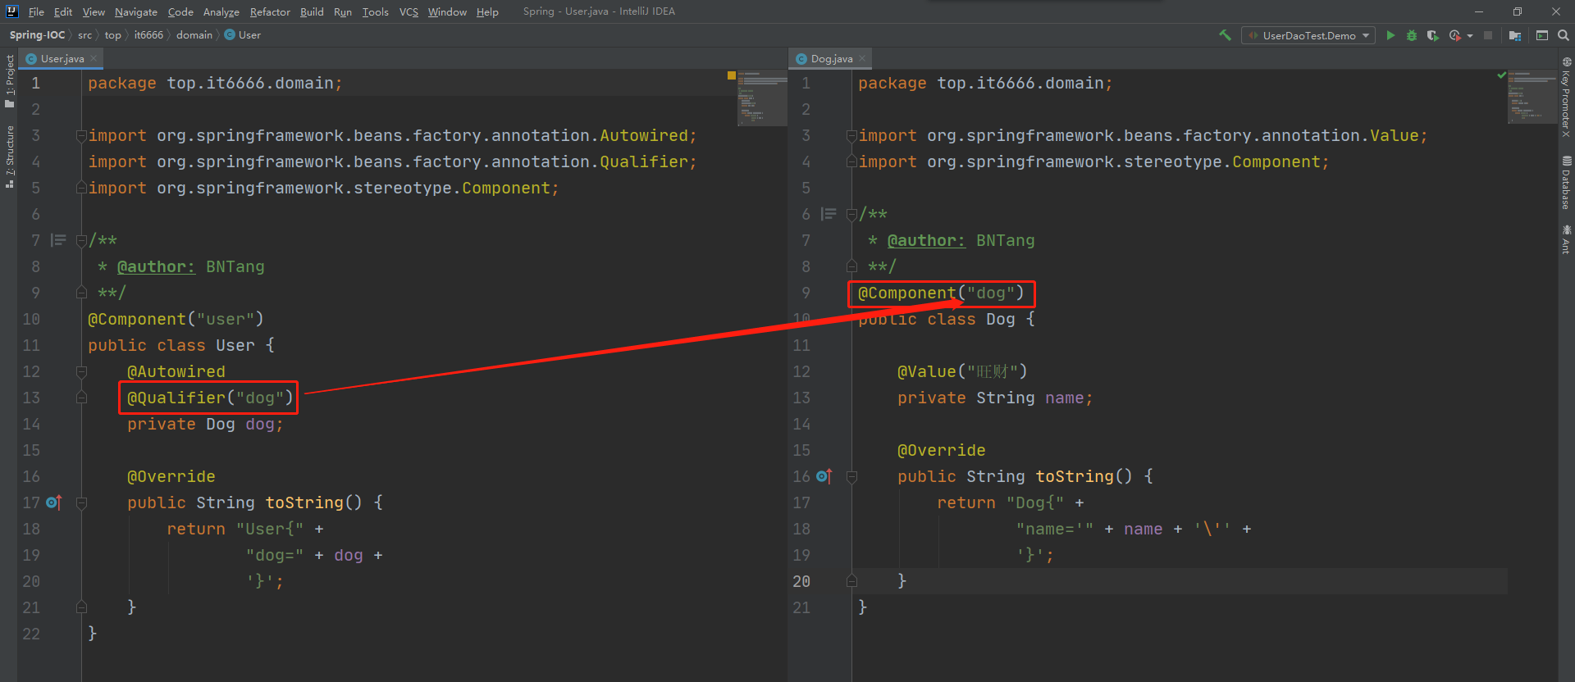Open the Navigate menu
This screenshot has width=1575, height=682.
(136, 11)
